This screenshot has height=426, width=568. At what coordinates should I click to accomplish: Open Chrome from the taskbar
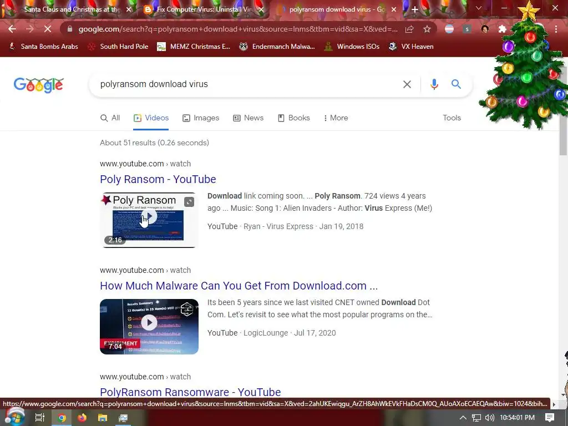[62, 418]
